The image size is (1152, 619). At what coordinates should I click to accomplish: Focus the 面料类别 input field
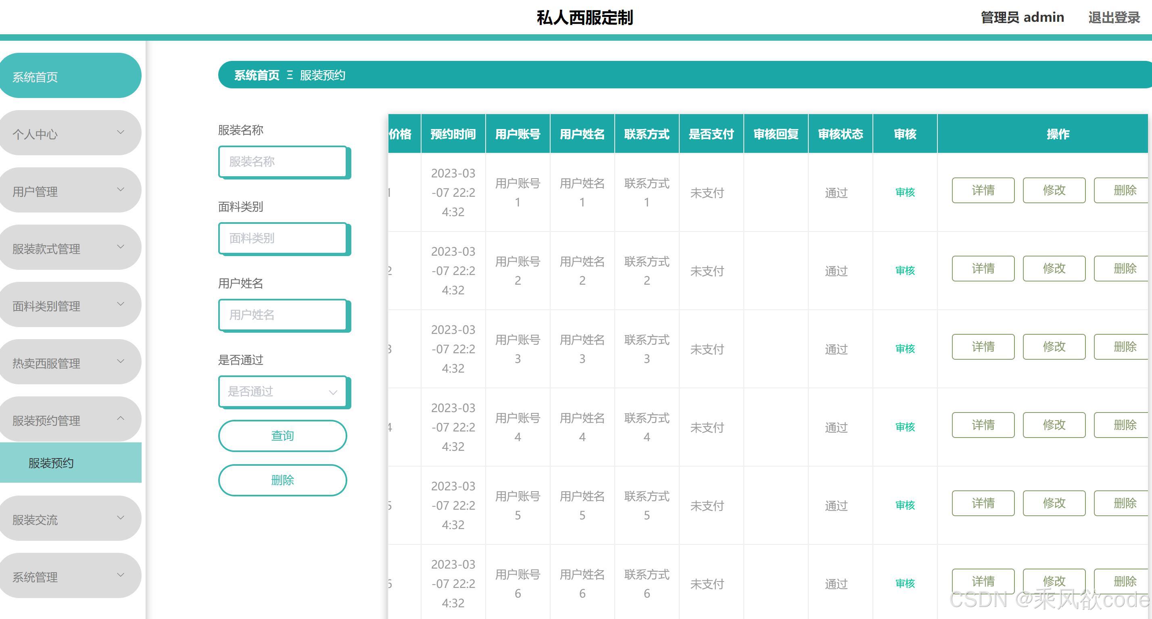click(283, 238)
